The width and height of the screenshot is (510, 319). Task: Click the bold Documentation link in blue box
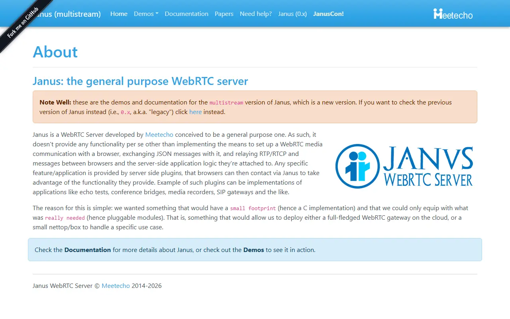(88, 250)
